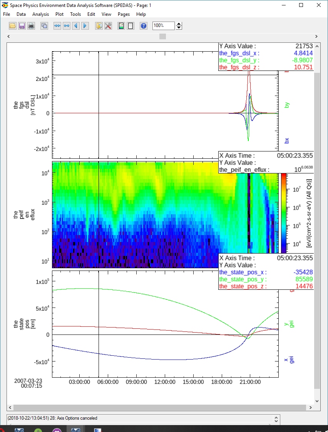
Task: Click the 100% zoom input field
Action: 163,26
